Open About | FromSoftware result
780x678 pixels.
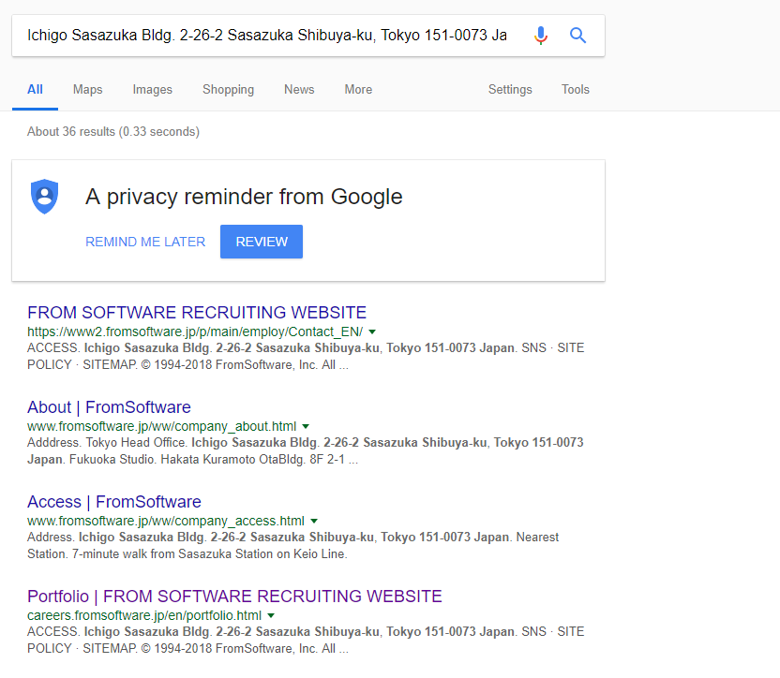109,407
